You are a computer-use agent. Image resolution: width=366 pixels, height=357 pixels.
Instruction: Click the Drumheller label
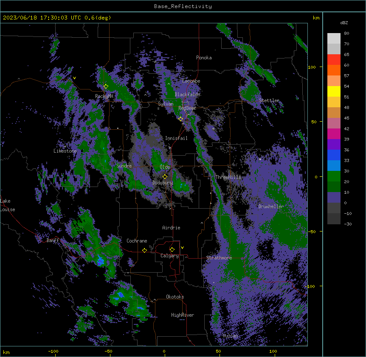pos(271,206)
